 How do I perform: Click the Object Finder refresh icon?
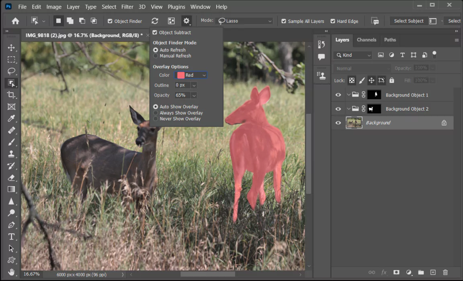(155, 21)
